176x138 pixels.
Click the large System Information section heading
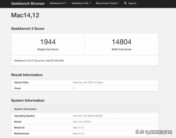point(28,100)
